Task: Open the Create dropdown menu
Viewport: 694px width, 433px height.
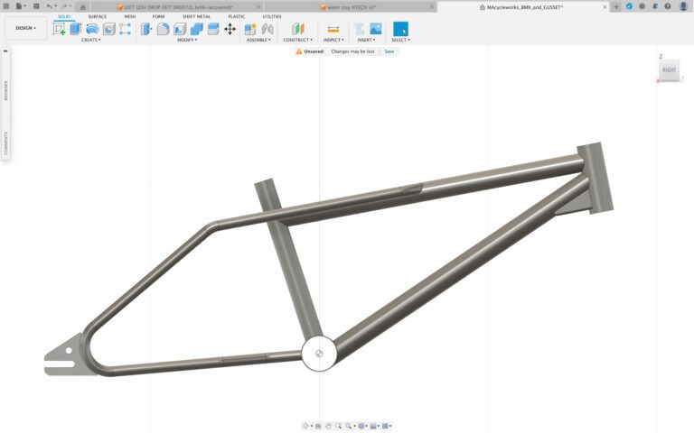Action: pos(90,40)
